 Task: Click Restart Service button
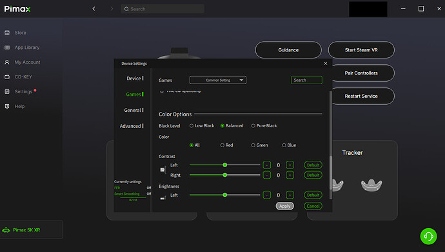(x=362, y=96)
